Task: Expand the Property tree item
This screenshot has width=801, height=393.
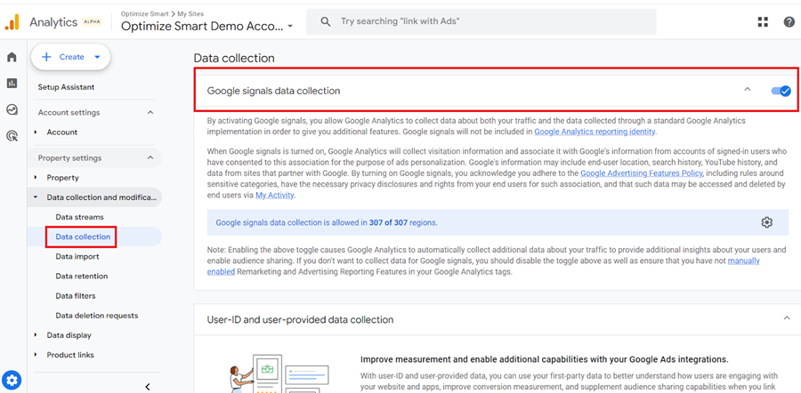Action: [36, 178]
